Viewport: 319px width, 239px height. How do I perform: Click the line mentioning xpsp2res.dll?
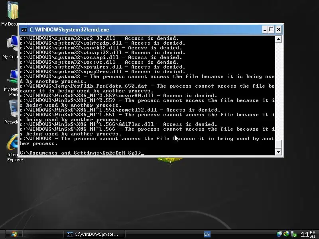102,72
